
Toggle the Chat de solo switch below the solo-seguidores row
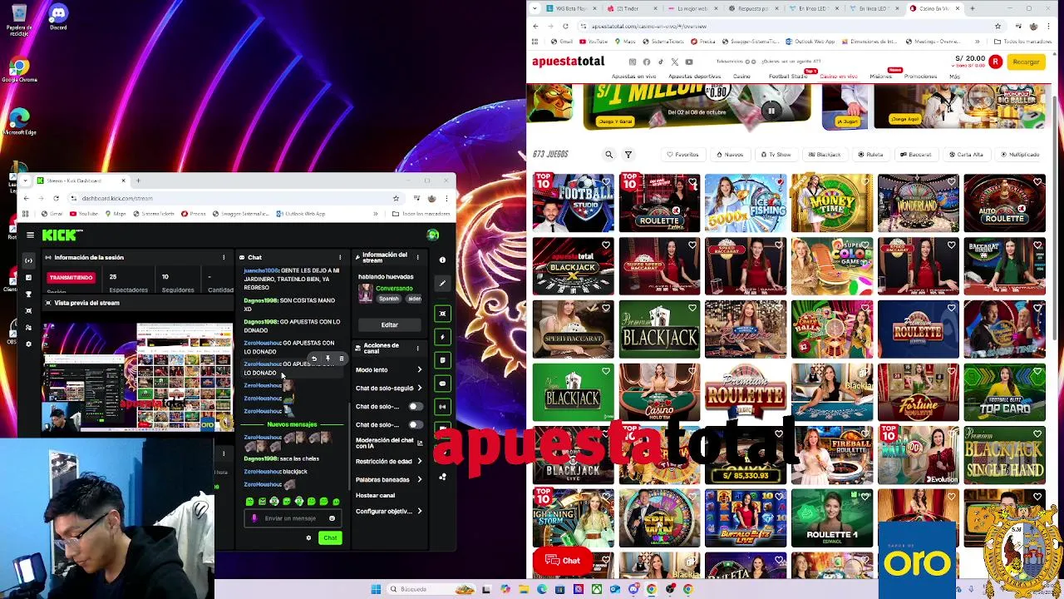pyautogui.click(x=415, y=407)
